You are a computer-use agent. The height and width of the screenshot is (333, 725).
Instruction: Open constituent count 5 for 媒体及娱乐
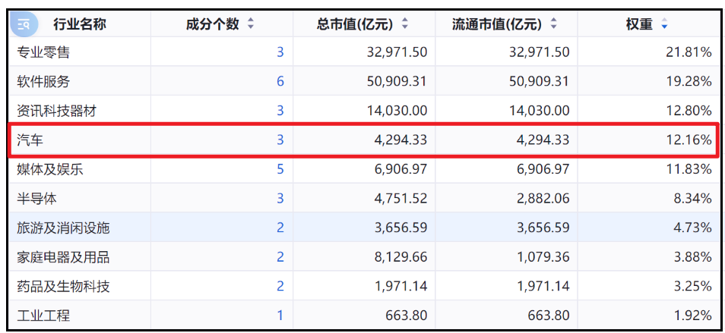[x=280, y=169]
